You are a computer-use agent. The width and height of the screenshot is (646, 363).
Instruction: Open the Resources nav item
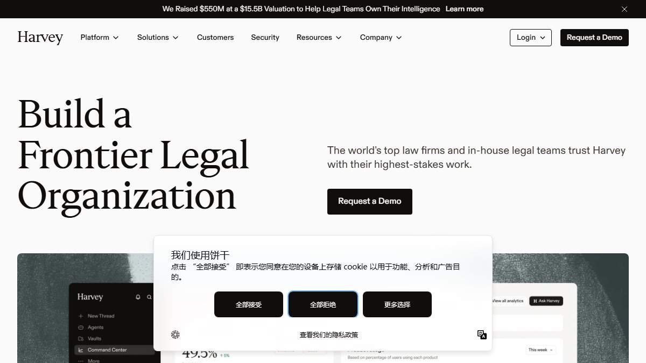319,38
